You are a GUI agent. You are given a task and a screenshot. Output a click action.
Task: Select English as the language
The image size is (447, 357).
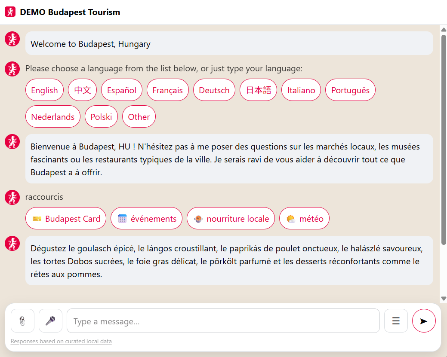44,90
